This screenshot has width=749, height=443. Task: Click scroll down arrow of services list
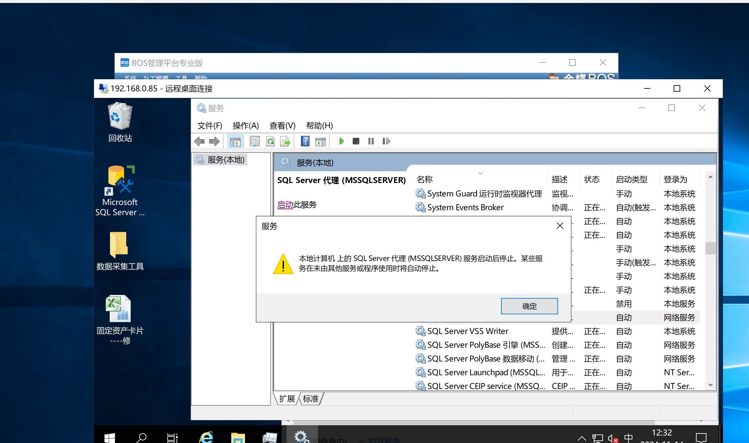(710, 385)
